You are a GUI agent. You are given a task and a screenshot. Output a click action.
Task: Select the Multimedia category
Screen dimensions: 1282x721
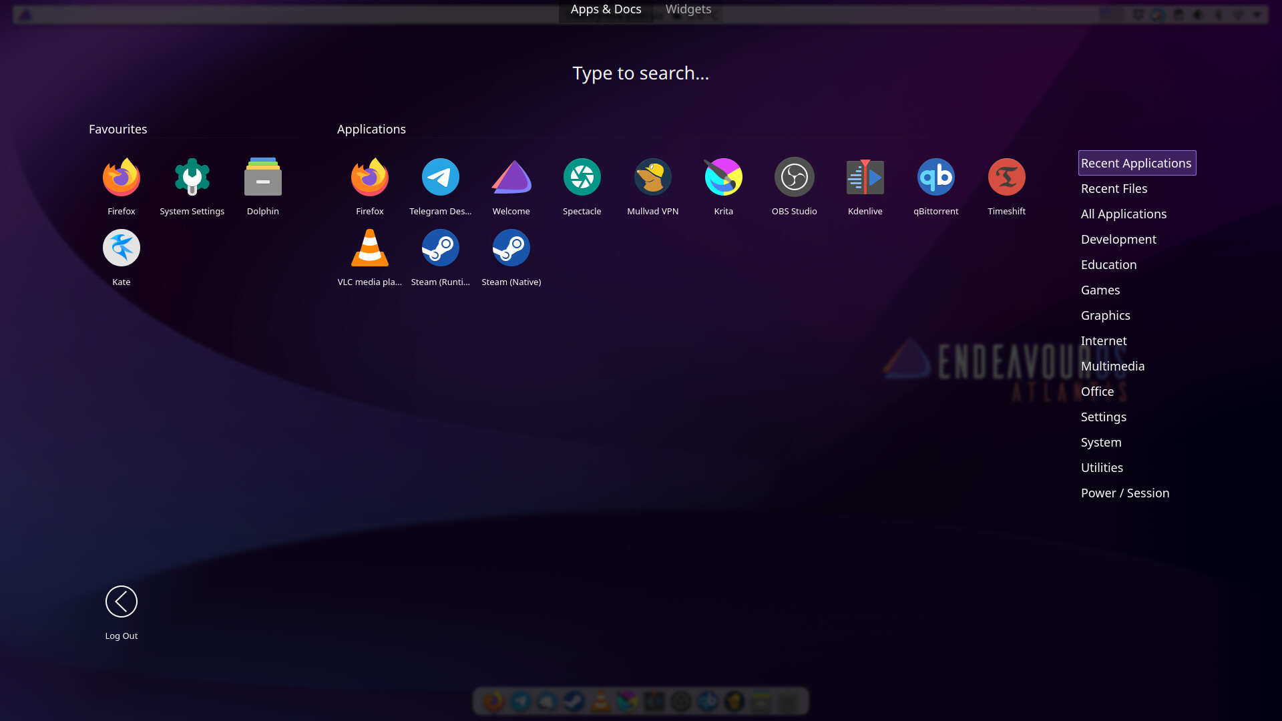click(1112, 366)
